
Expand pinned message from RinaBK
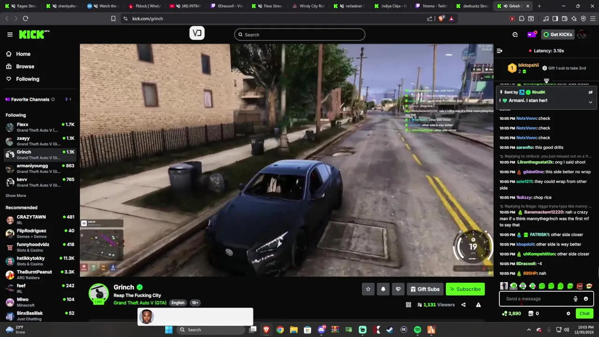[x=591, y=102]
